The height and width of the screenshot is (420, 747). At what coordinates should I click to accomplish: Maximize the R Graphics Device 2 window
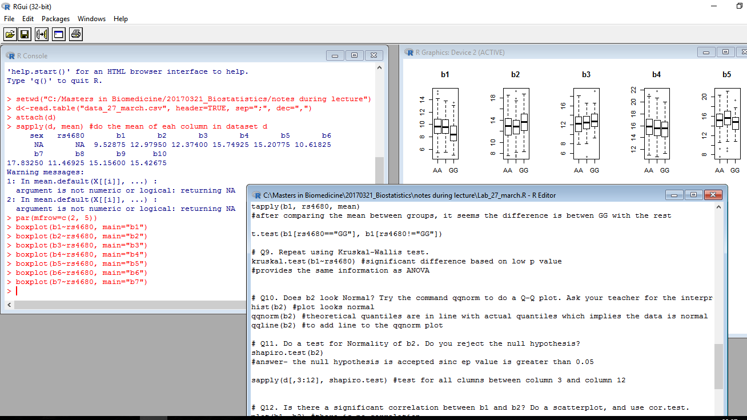(725, 52)
